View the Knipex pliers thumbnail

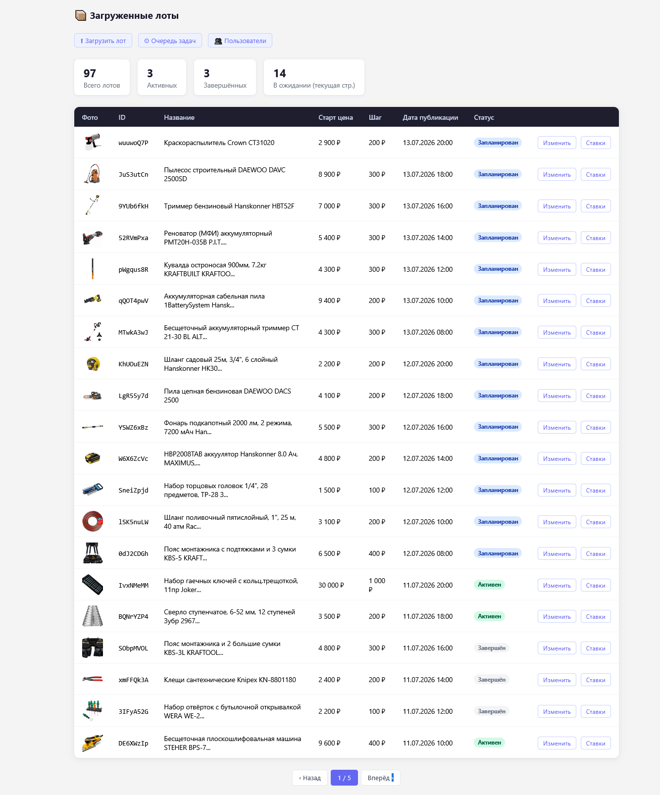(x=93, y=680)
